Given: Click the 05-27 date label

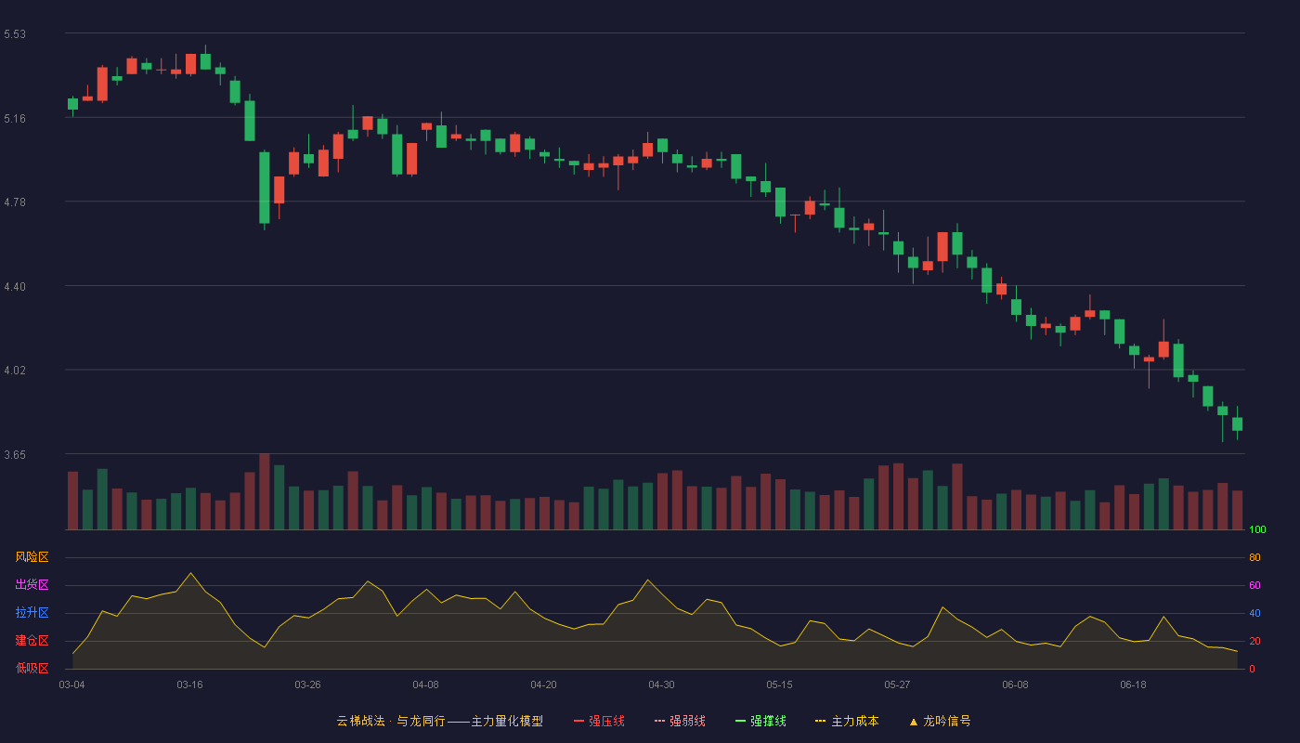Looking at the screenshot, I should 897,684.
